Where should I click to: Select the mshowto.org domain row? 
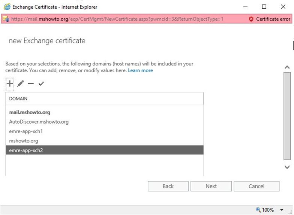(x=104, y=141)
